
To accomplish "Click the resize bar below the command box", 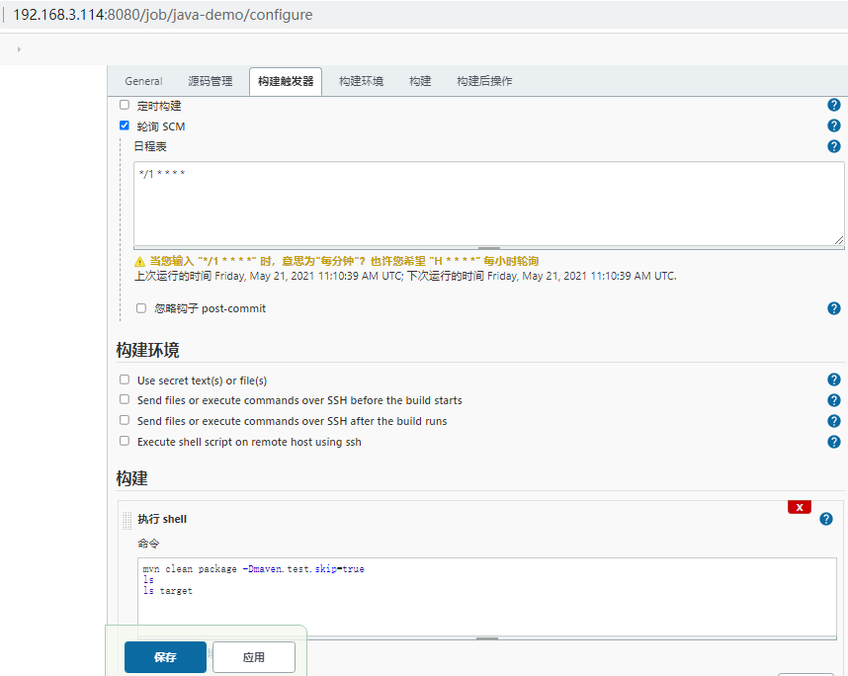I will 486,638.
